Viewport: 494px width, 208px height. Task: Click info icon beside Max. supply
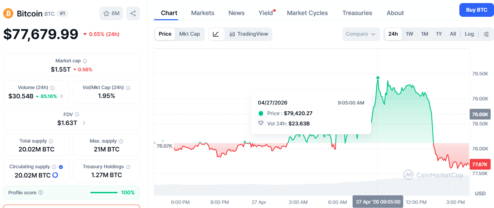[x=121, y=141]
